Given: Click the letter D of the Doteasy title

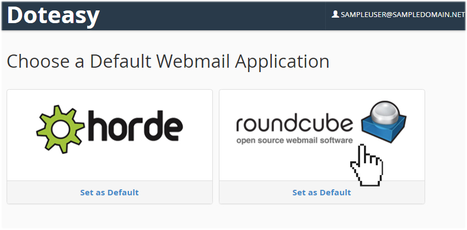Looking at the screenshot, I should click(x=16, y=15).
